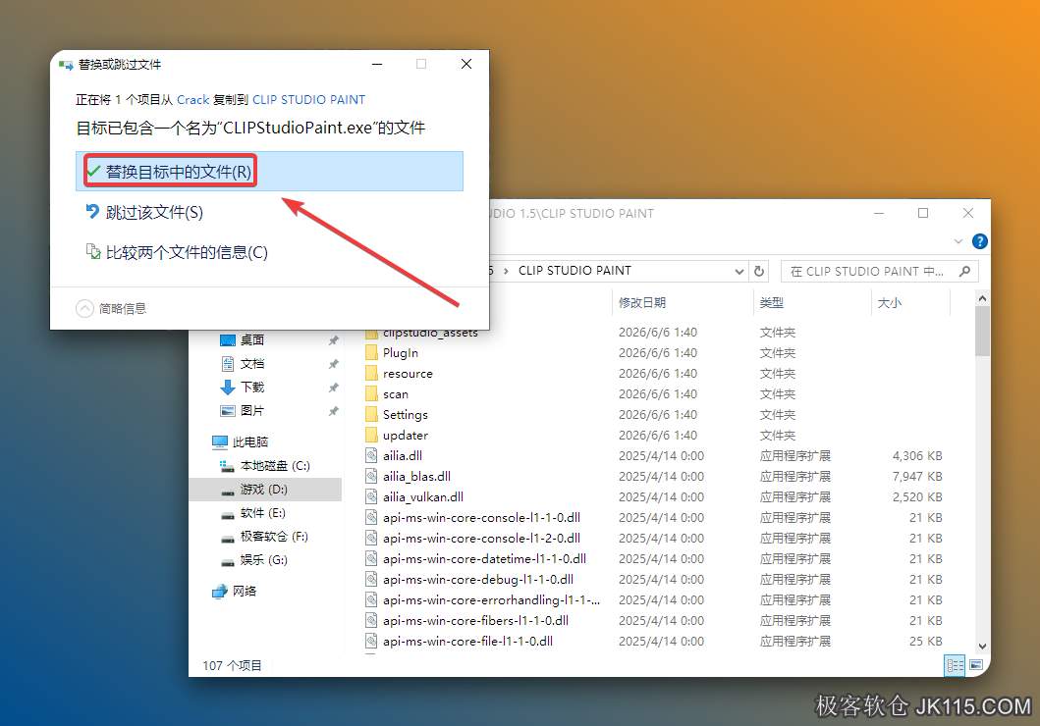Open Explorer help question mark icon
The width and height of the screenshot is (1040, 726).
pyautogui.click(x=980, y=241)
